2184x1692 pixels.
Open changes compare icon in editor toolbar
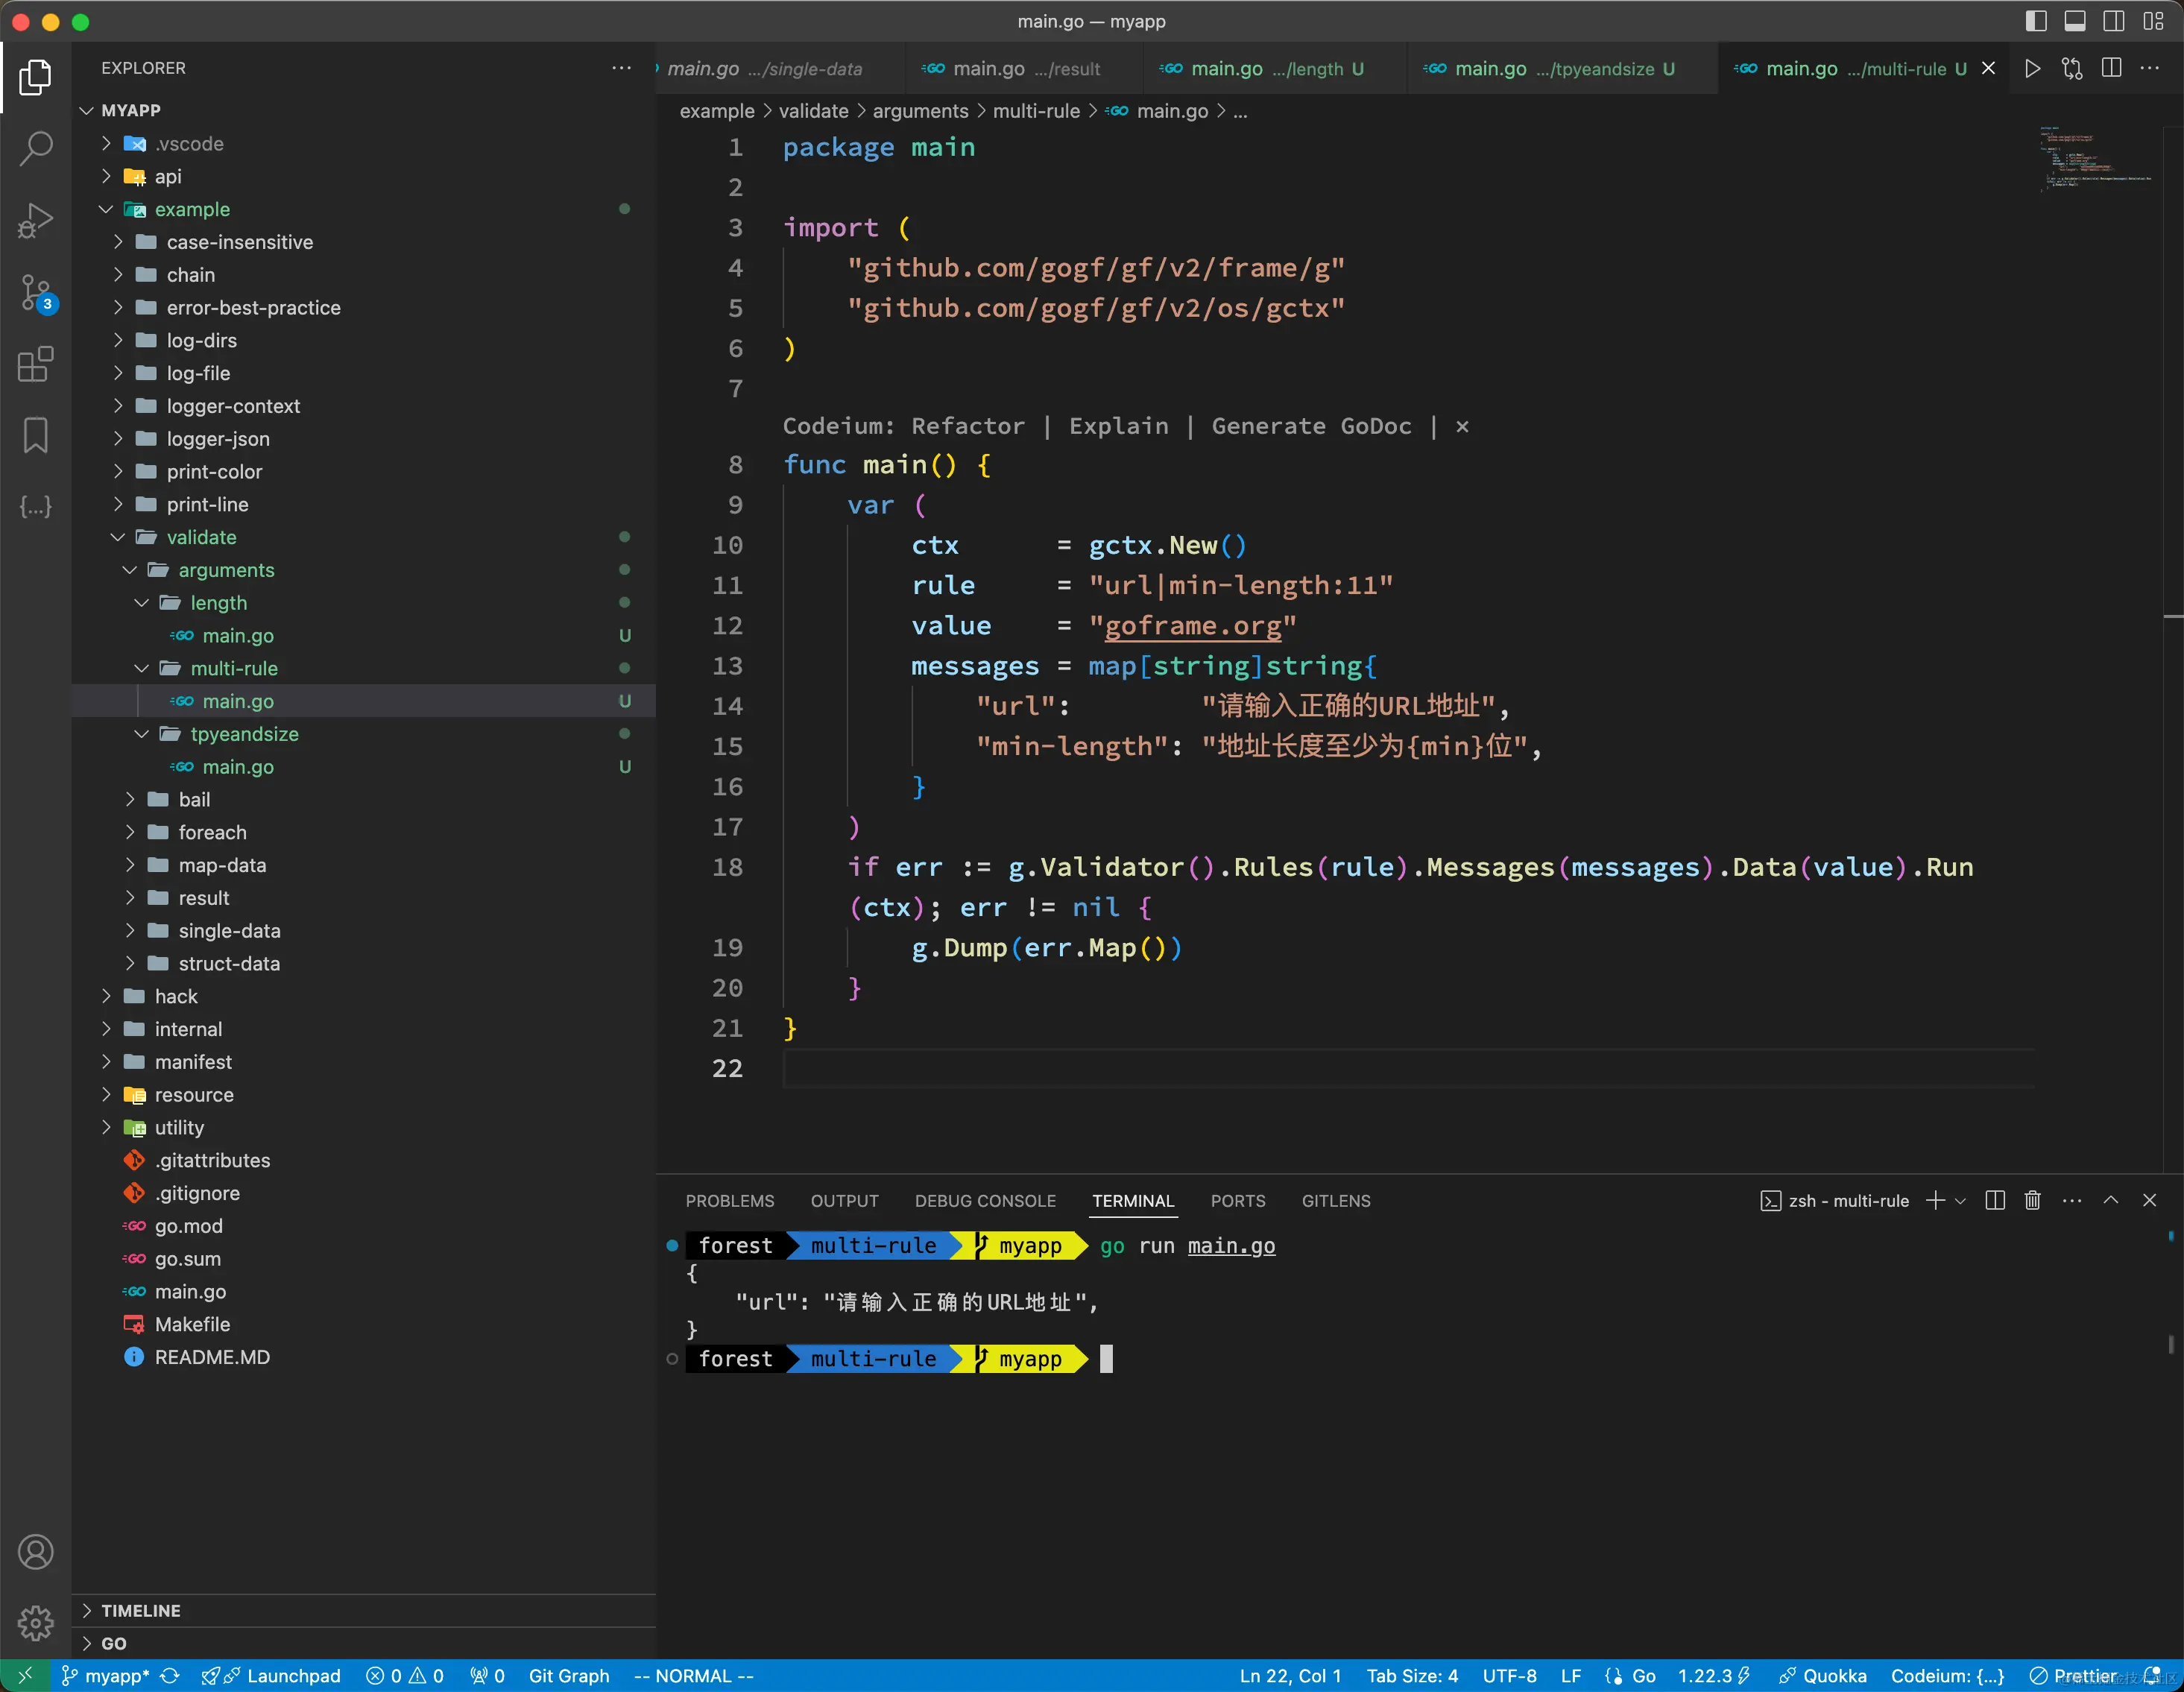2072,68
